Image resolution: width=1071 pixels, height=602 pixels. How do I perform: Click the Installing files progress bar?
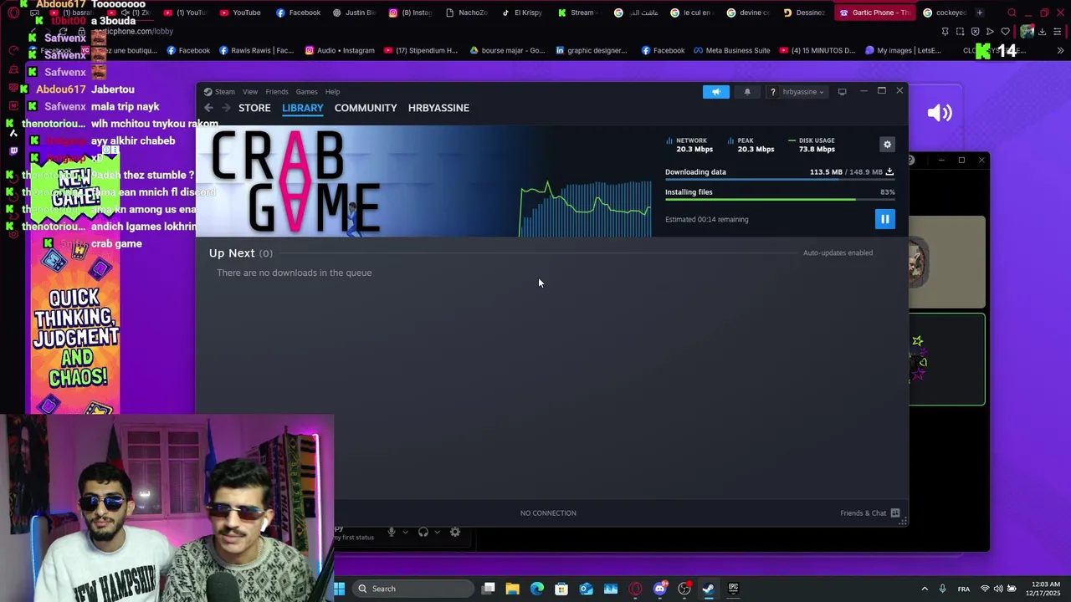pos(780,200)
